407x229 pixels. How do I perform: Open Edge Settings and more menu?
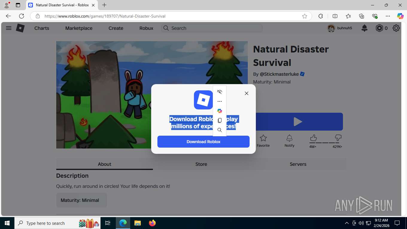click(x=388, y=16)
